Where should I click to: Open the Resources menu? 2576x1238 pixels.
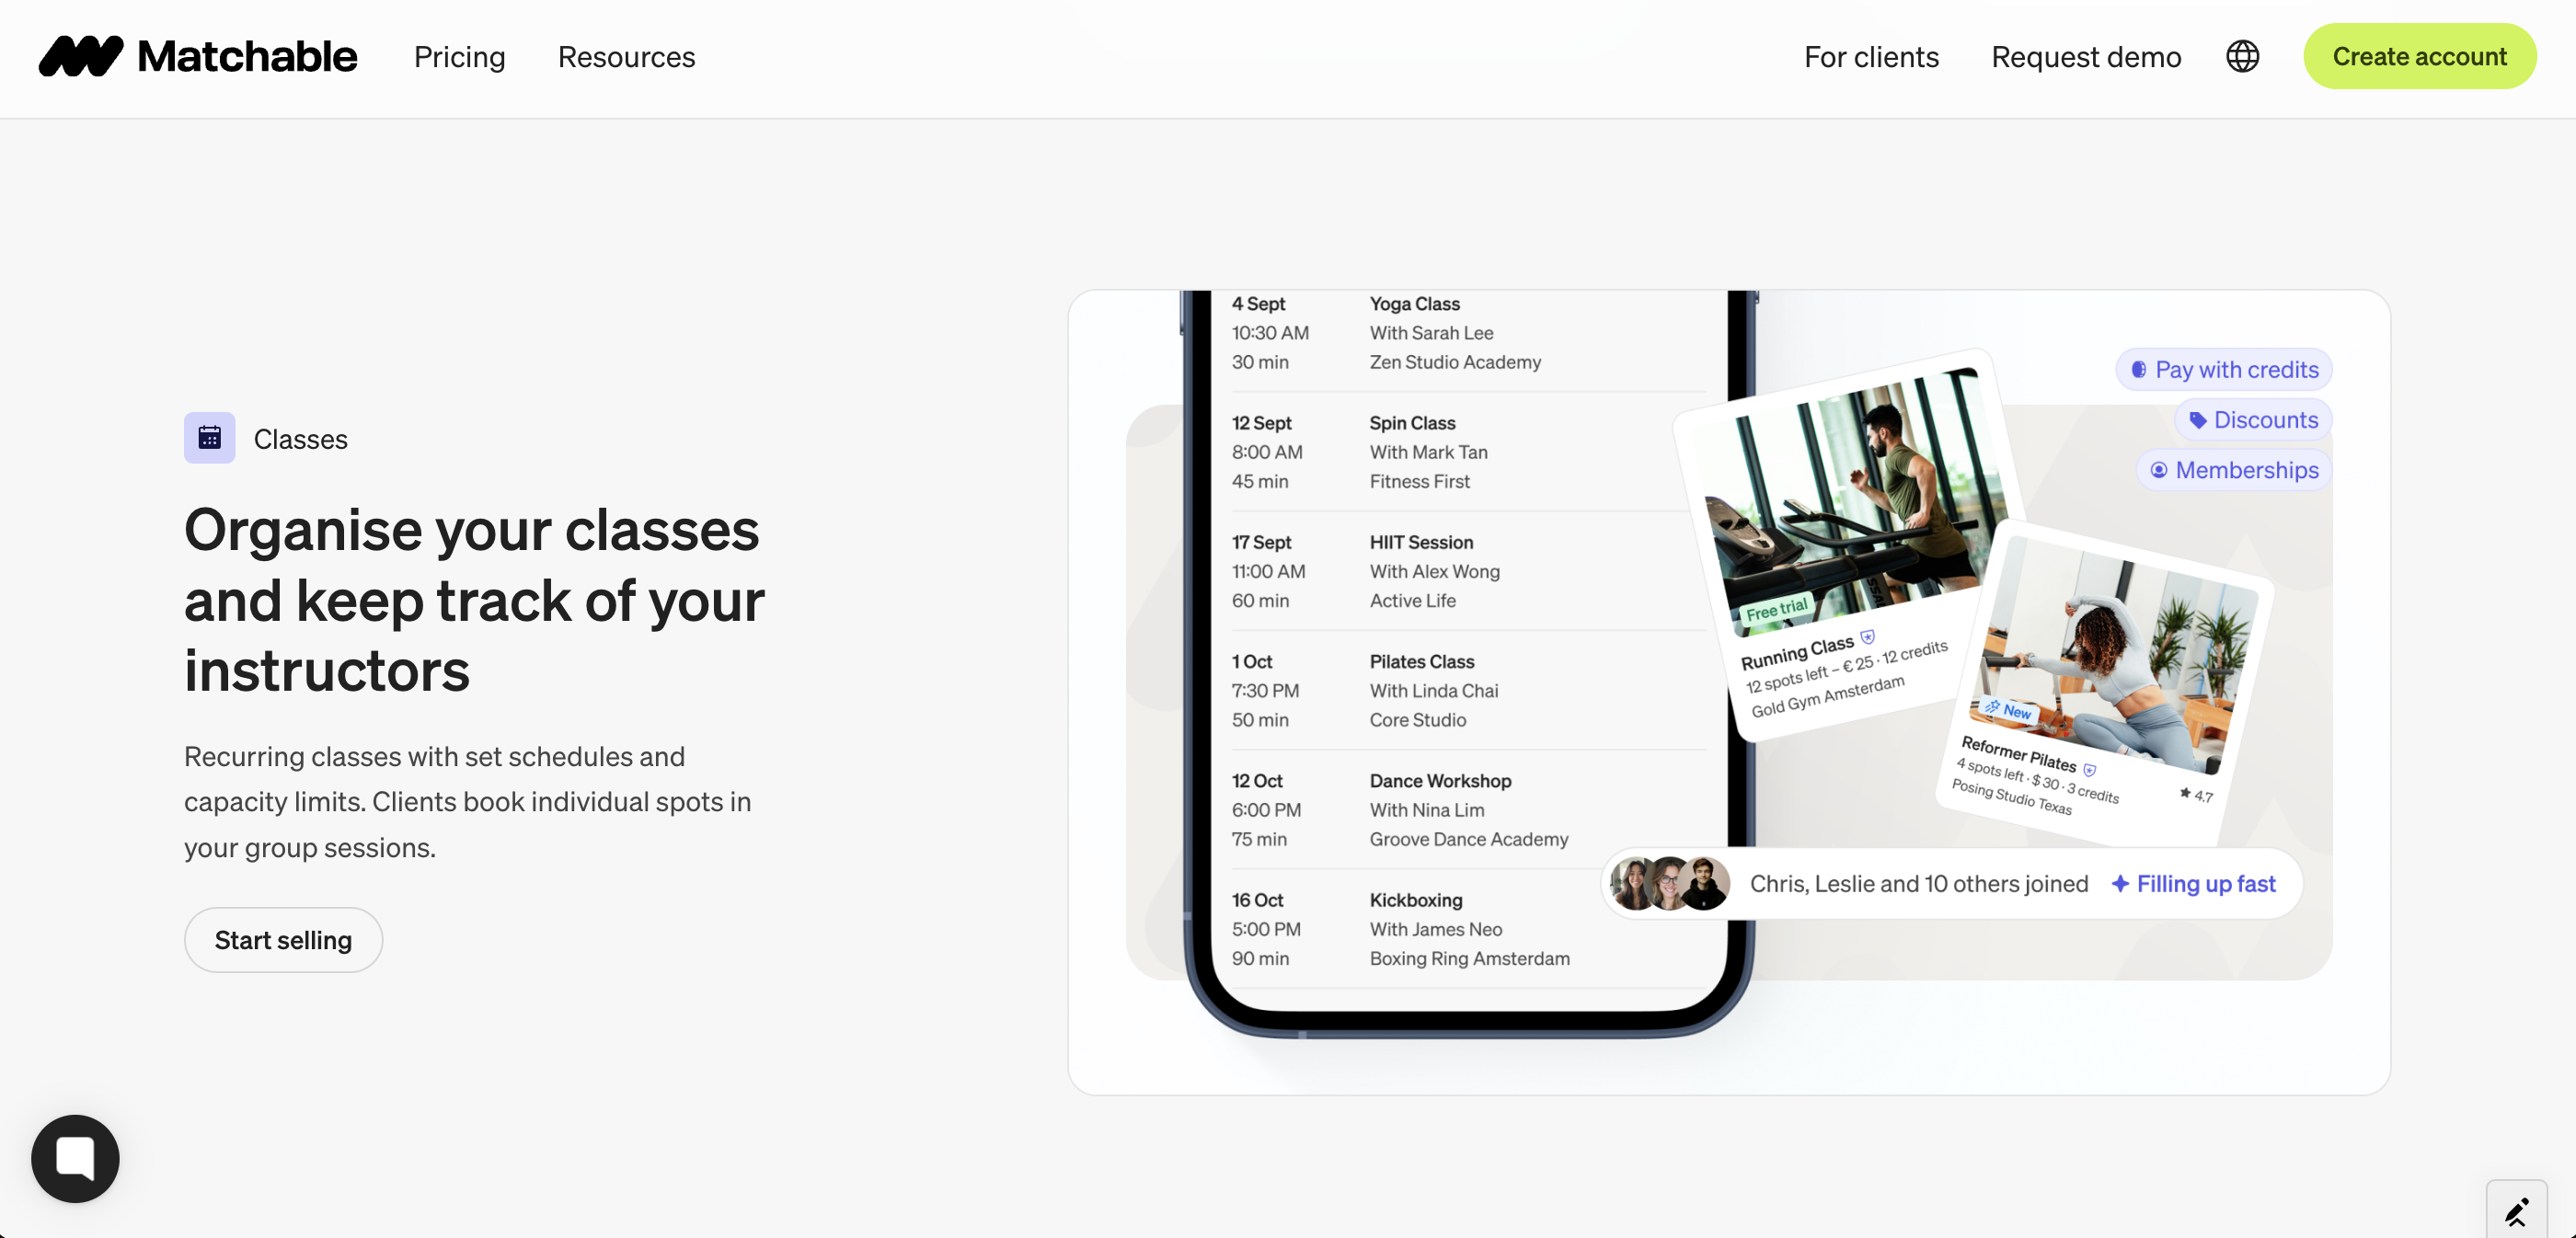(x=626, y=57)
